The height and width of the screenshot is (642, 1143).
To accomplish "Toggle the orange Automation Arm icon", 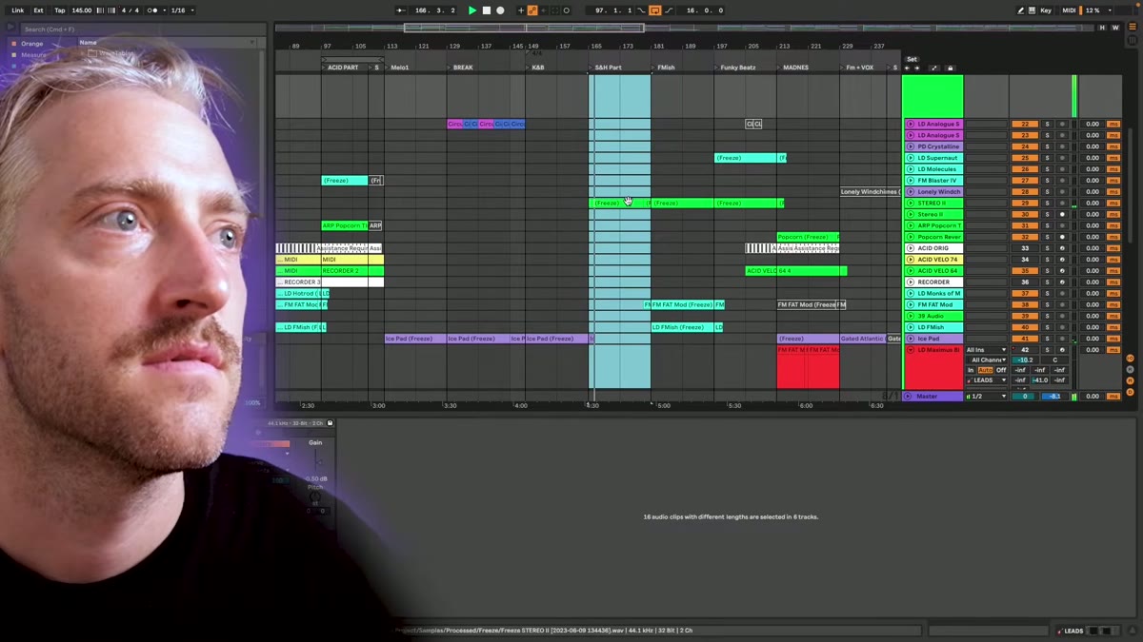I will tap(532, 10).
